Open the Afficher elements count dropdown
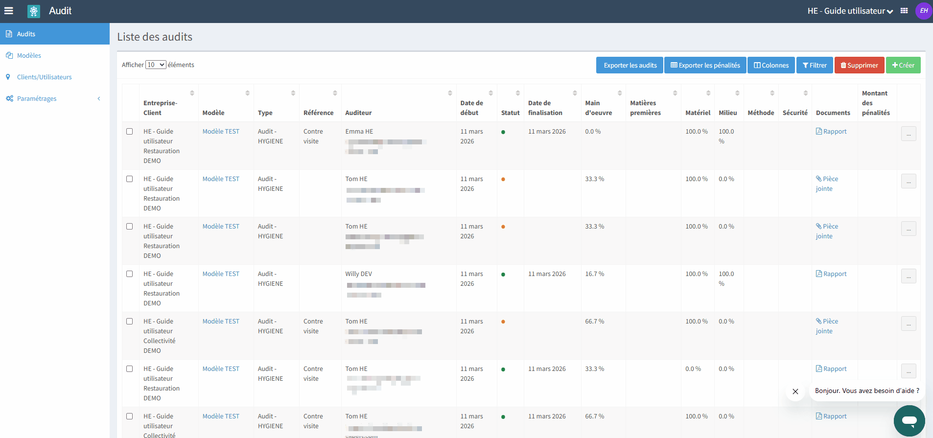 click(156, 65)
